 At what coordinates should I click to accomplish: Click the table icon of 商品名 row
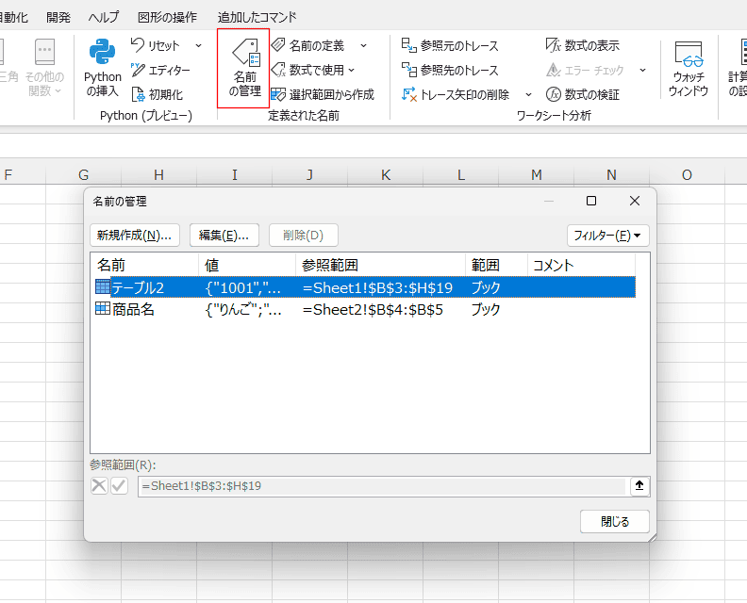[x=103, y=308]
